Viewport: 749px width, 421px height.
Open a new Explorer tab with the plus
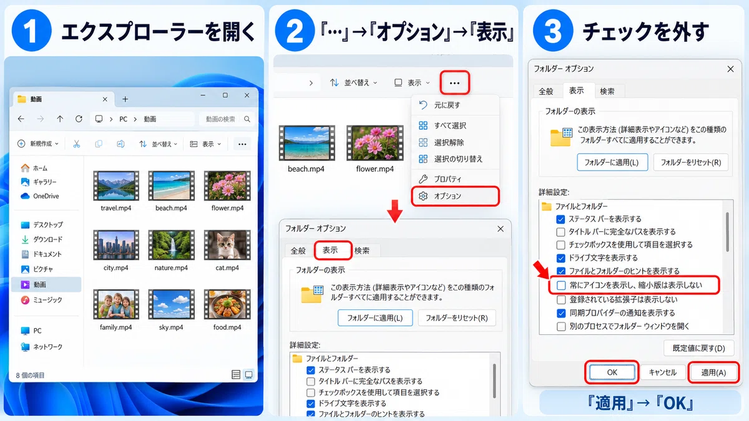coord(125,99)
